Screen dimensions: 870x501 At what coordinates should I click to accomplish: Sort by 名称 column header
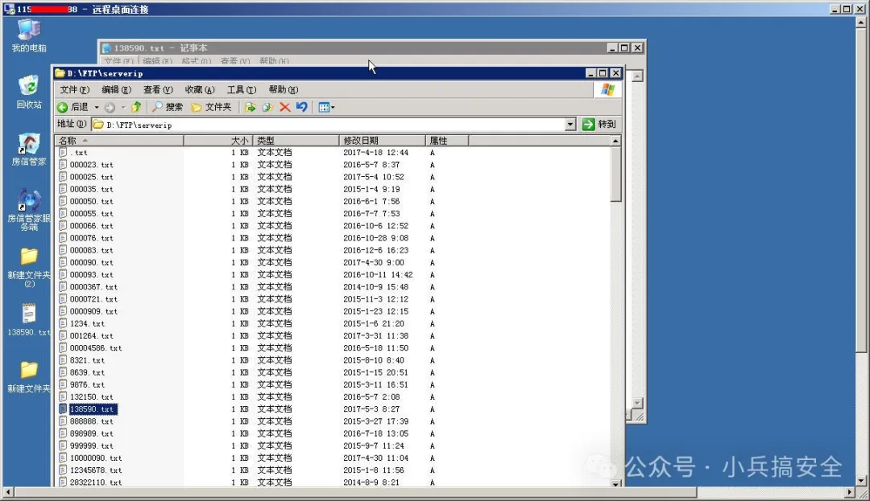tap(119, 141)
